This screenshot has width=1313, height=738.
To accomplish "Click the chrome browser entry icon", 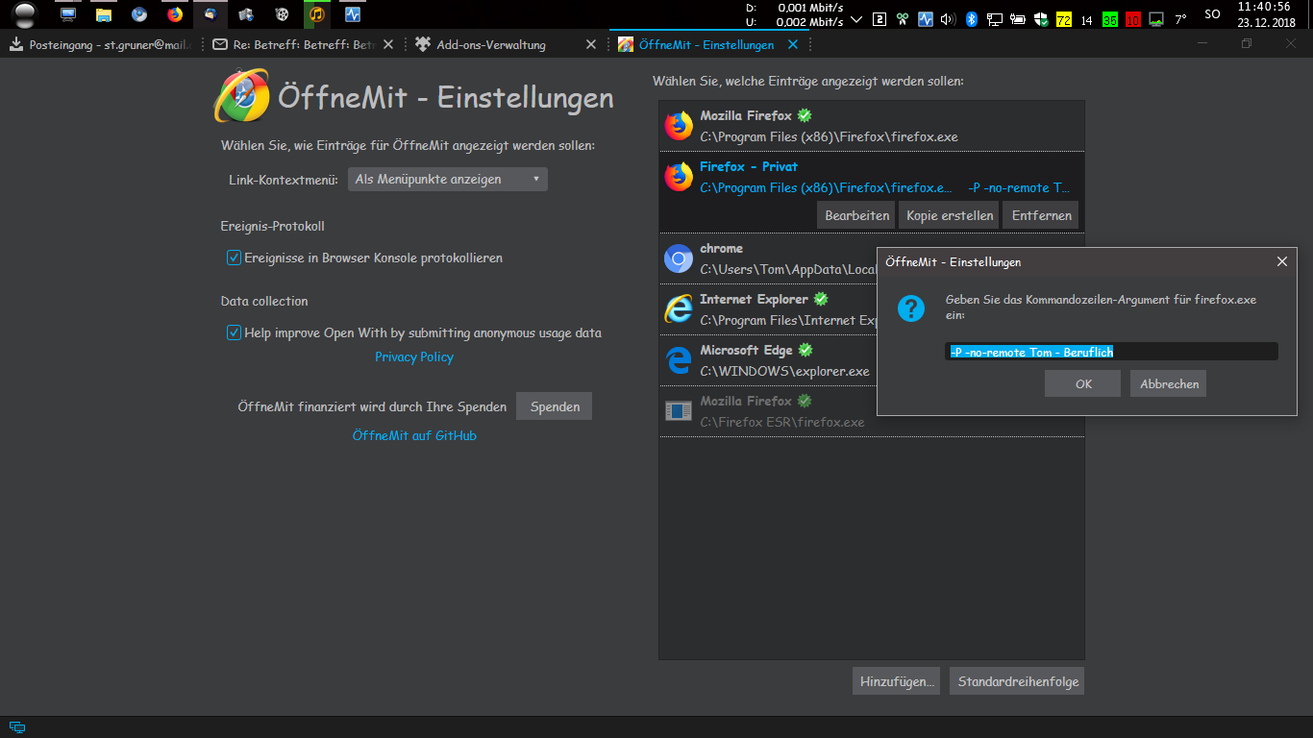I will pyautogui.click(x=679, y=258).
